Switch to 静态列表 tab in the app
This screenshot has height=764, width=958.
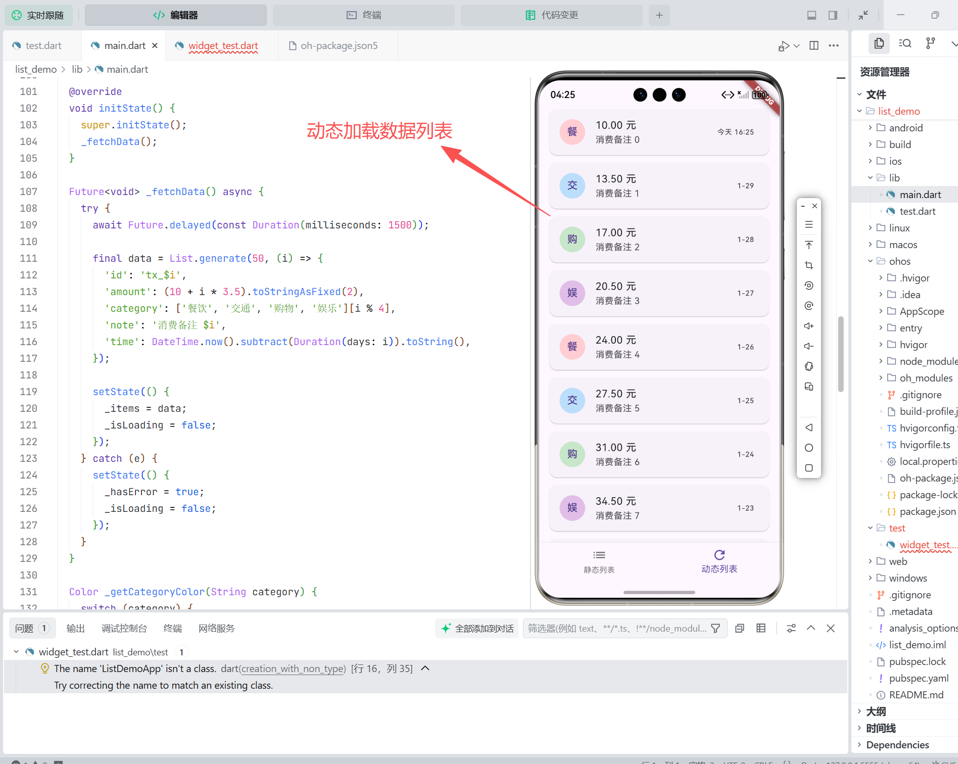pos(599,562)
